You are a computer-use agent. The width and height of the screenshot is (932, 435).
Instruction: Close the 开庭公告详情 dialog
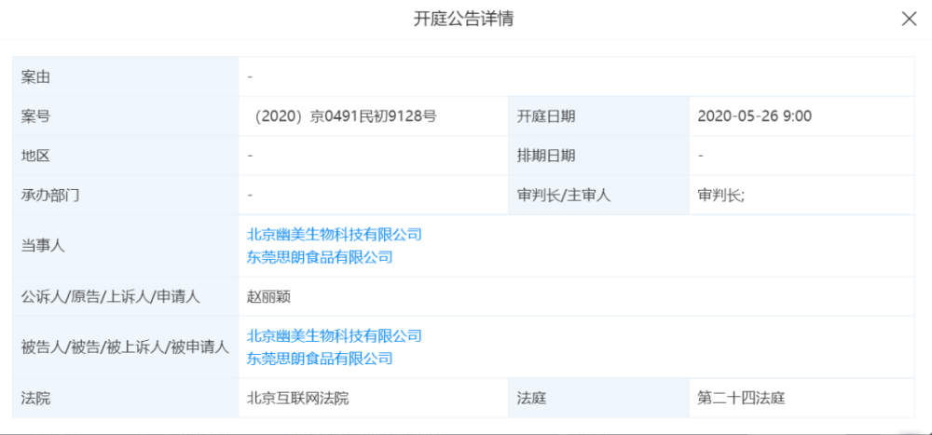[909, 19]
